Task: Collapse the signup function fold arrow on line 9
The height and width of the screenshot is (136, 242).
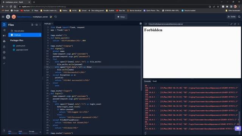Action: 50,49
